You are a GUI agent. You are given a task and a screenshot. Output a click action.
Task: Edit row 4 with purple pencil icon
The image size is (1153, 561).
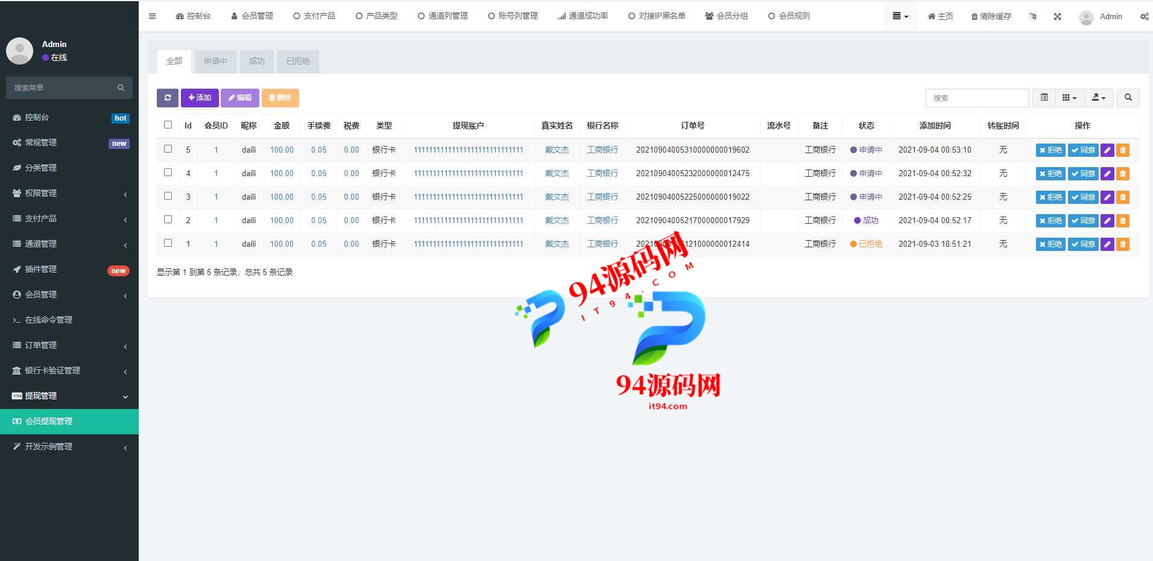pyautogui.click(x=1107, y=174)
